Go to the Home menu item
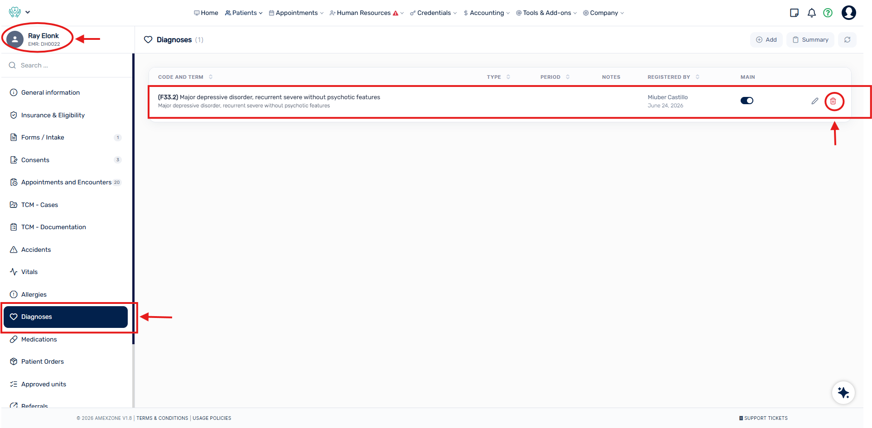Screen dimensions: 872x428 point(206,13)
